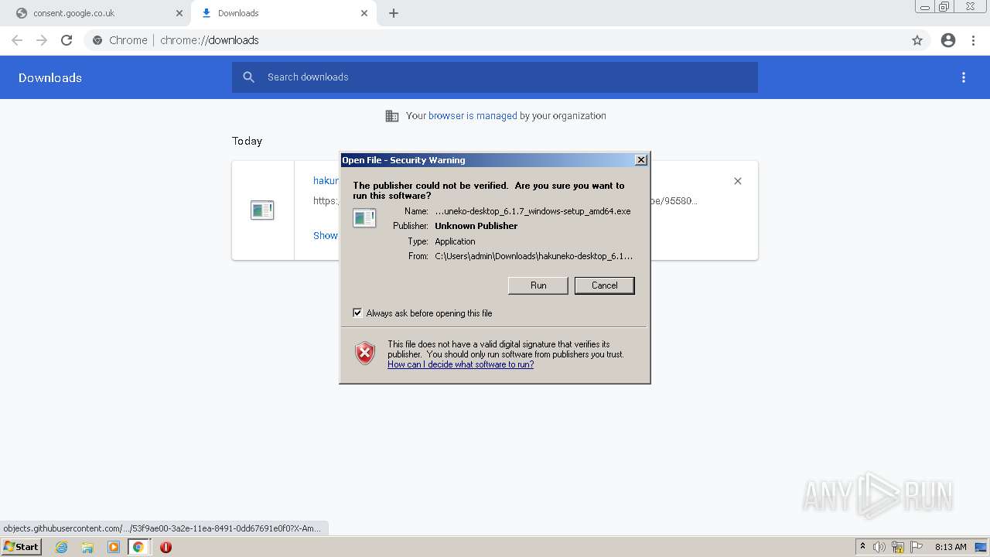The height and width of the screenshot is (557, 990).
Task: Remove the hakuneko download from list
Action: pos(738,181)
